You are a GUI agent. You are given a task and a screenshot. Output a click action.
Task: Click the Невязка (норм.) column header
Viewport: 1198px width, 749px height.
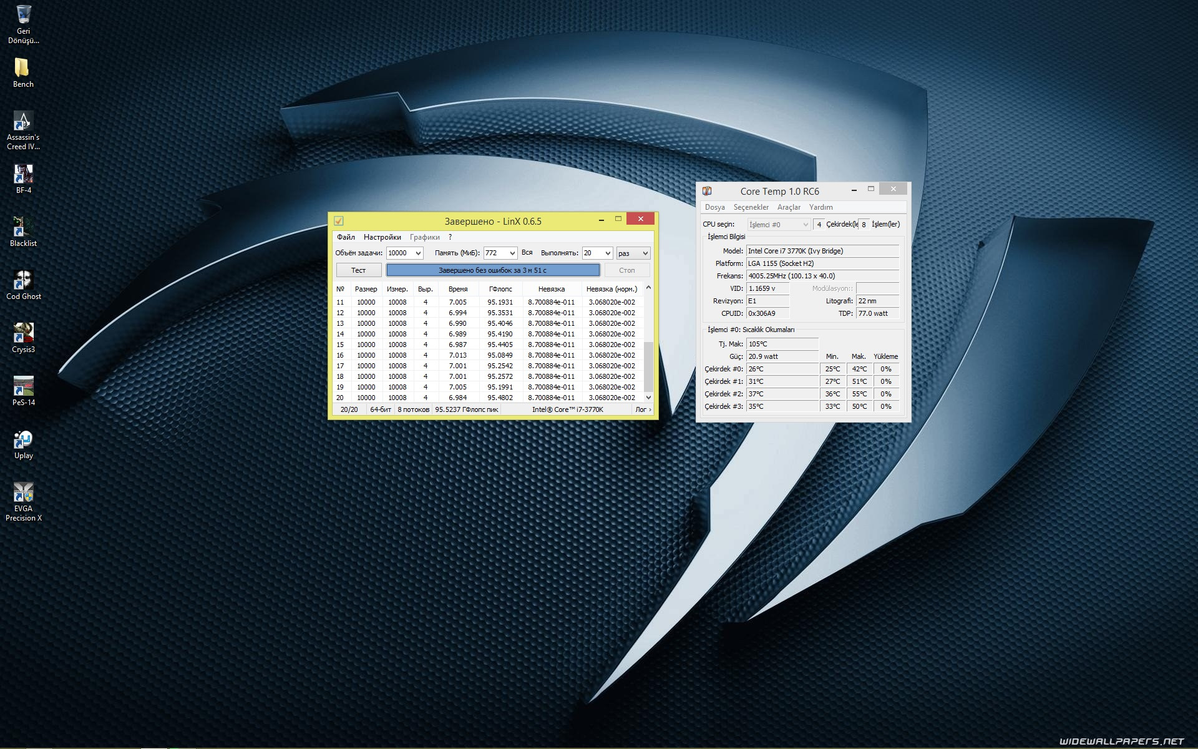[611, 289]
